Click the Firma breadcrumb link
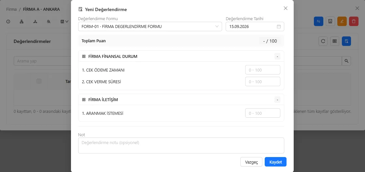The width and height of the screenshot is (365, 172). coord(11,9)
